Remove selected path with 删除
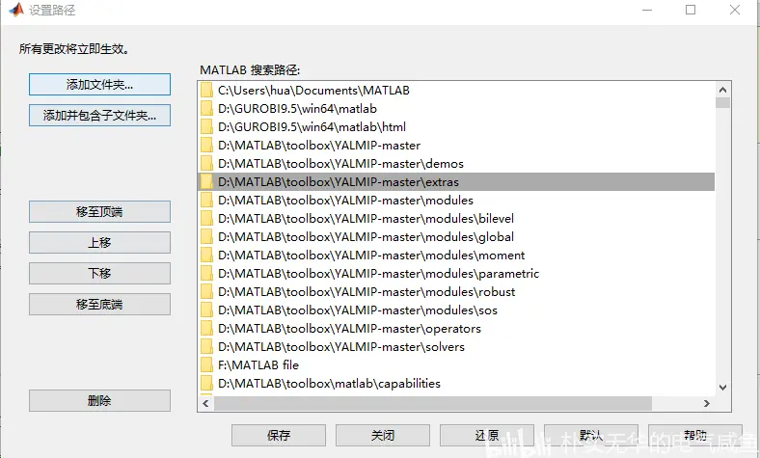Image resolution: width=760 pixels, height=458 pixels. click(x=100, y=401)
